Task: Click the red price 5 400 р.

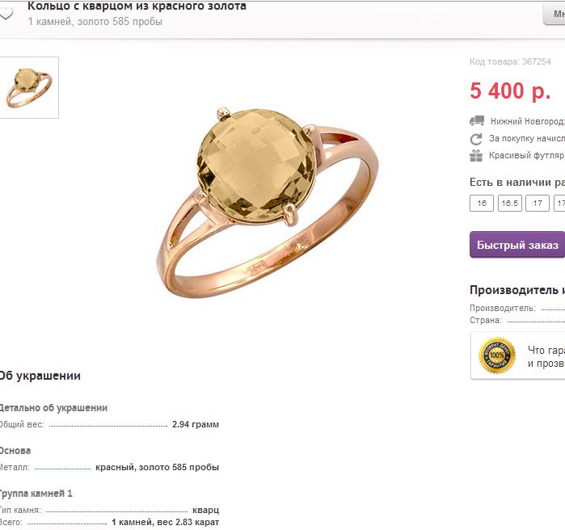Action: click(x=510, y=90)
